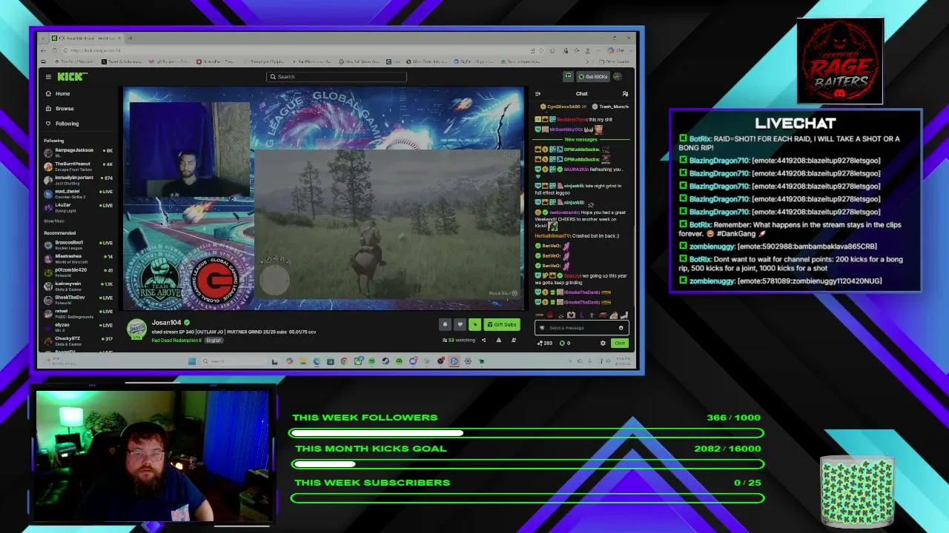This screenshot has width=949, height=533.
Task: Follow channel with heart button
Action: click(460, 324)
